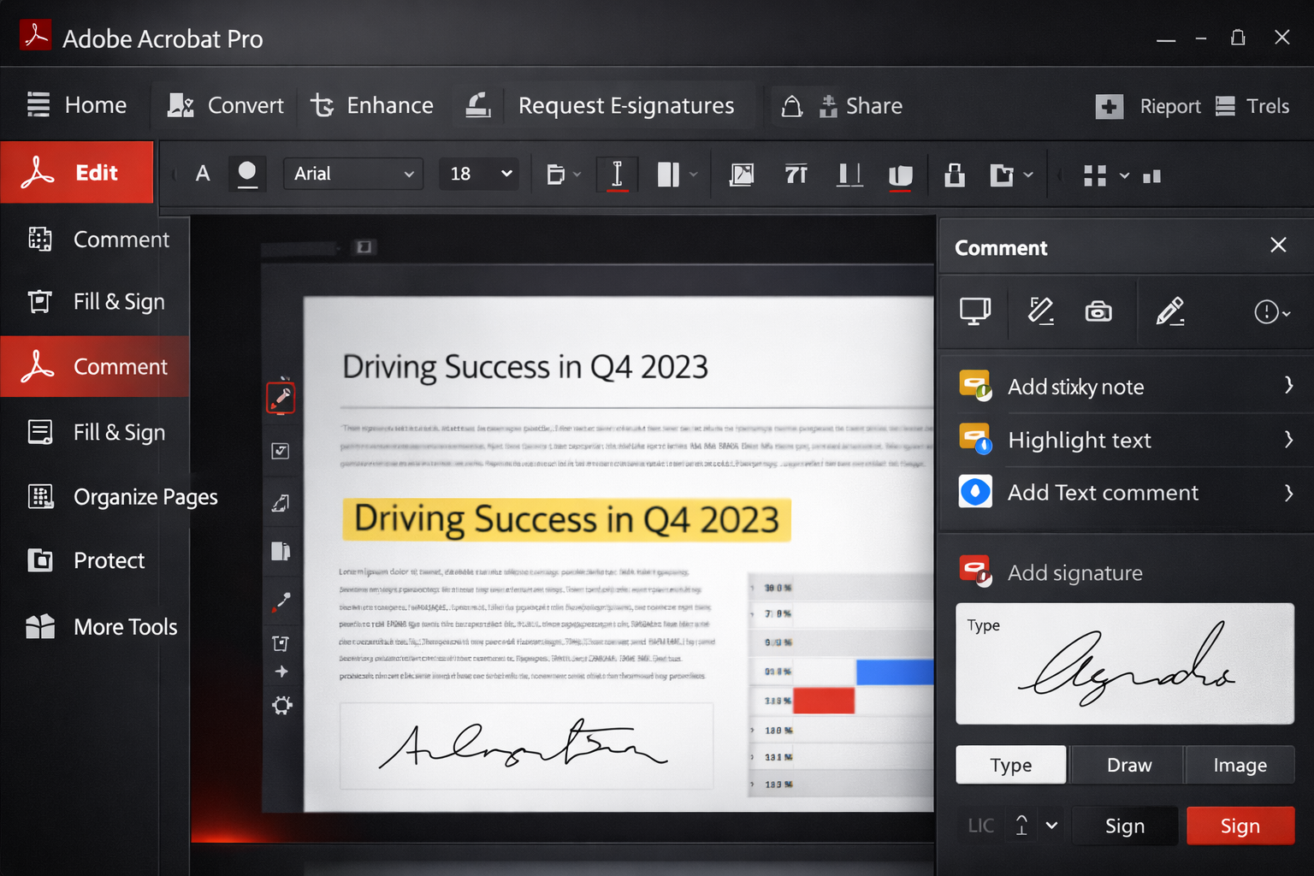Expand the alert icon dropdown in Comment panel
This screenshot has width=1314, height=876.
coord(1271,311)
